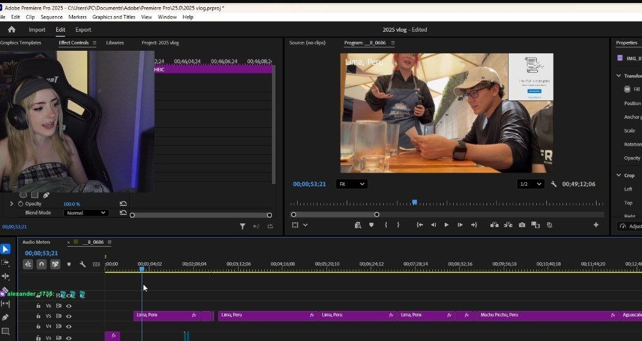The width and height of the screenshot is (642, 341).
Task: Hide track V5 with eye icon
Action: pyautogui.click(x=69, y=316)
